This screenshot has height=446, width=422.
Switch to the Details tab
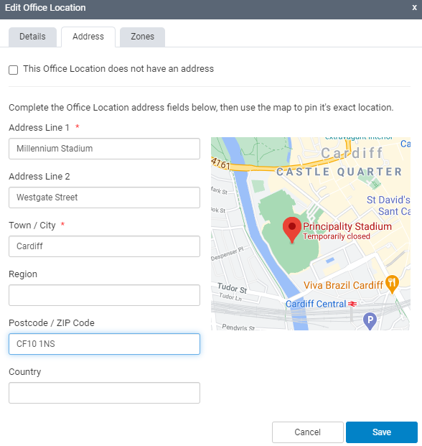32,37
